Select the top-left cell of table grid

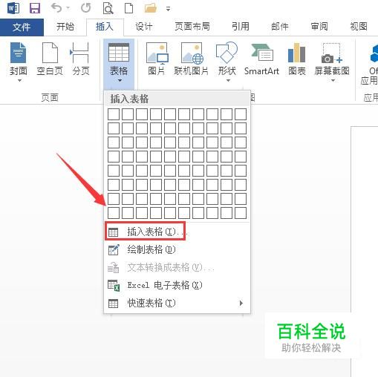coord(114,114)
